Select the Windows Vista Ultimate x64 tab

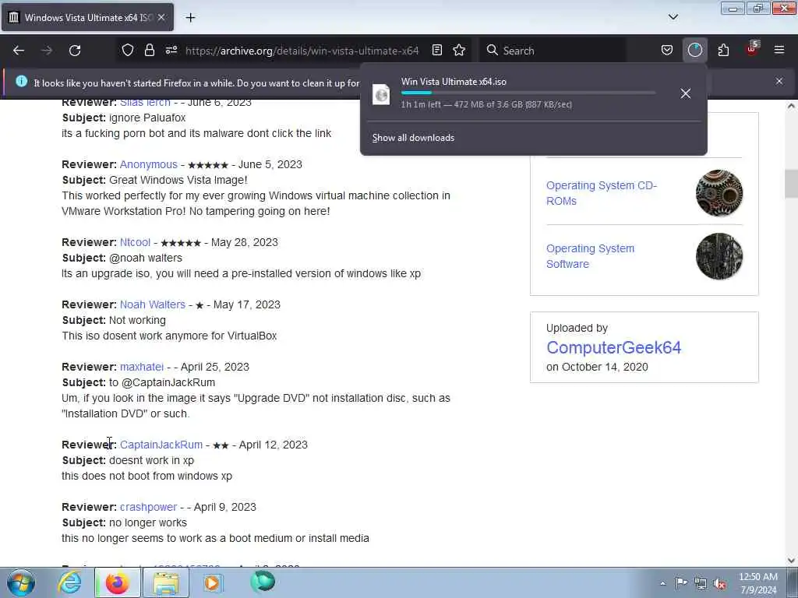click(87, 18)
